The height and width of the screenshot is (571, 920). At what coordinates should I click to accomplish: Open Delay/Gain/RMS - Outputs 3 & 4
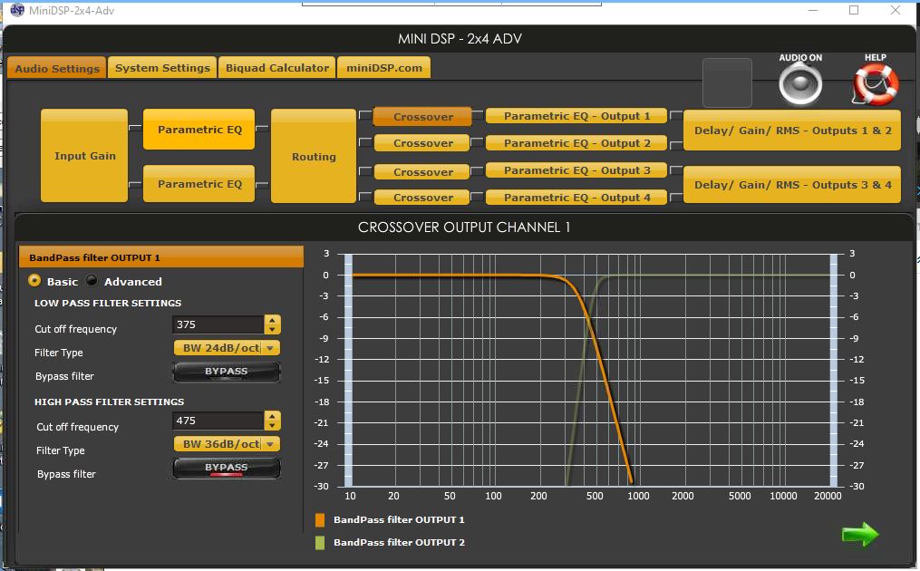(792, 184)
